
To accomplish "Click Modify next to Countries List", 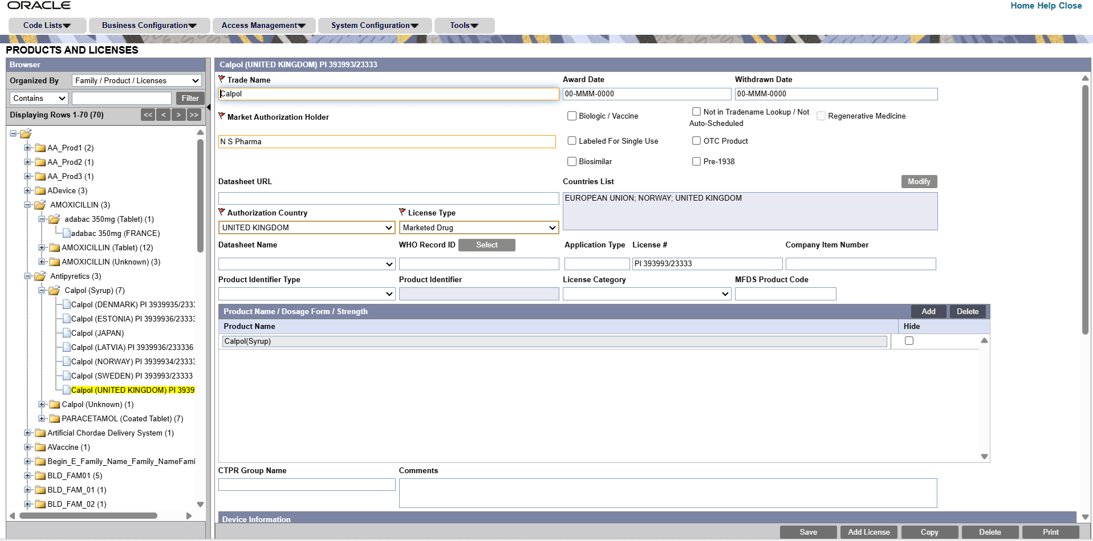I will 919,181.
